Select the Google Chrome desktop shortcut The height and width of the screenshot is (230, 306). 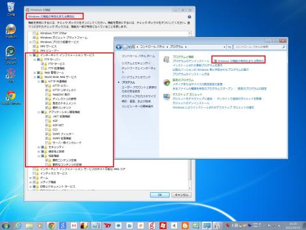[11, 98]
